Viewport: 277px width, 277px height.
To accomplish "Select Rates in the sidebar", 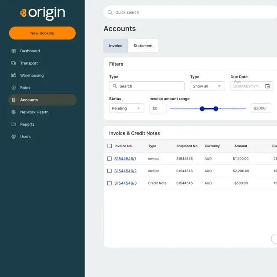I will 25,87.
